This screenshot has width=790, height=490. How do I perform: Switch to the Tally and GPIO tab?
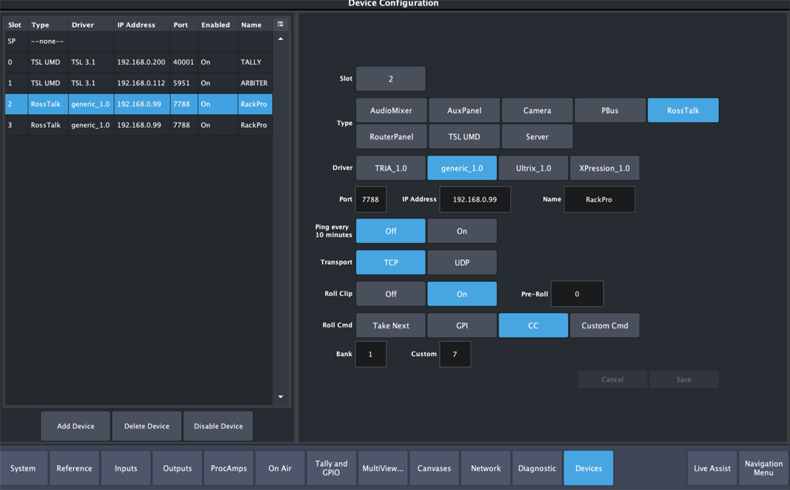click(331, 468)
